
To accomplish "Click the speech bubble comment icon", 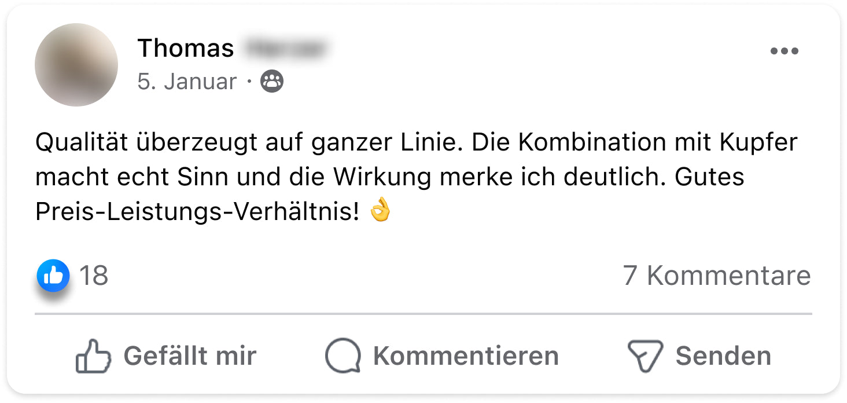I will click(343, 356).
